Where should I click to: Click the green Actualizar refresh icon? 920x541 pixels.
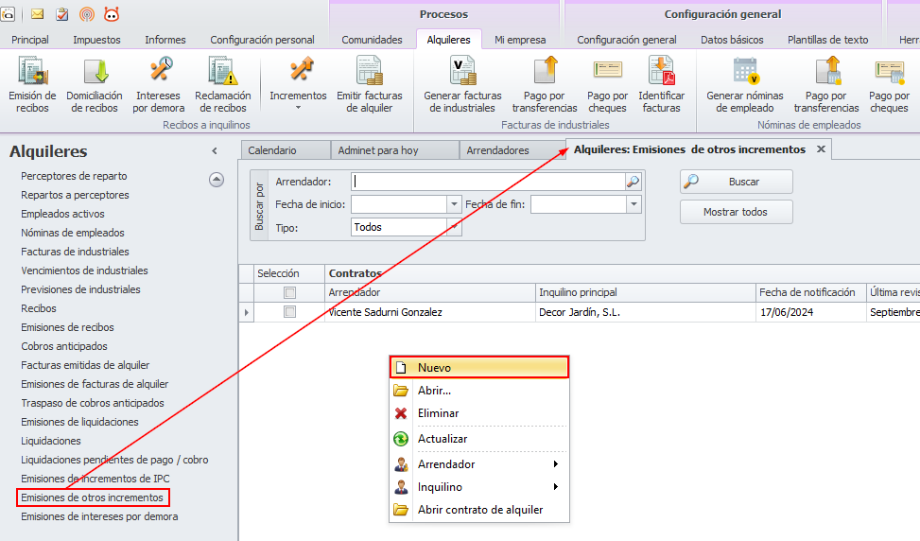401,439
